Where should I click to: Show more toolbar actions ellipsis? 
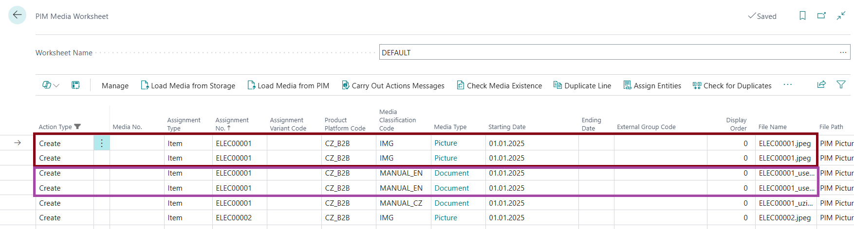tap(787, 85)
